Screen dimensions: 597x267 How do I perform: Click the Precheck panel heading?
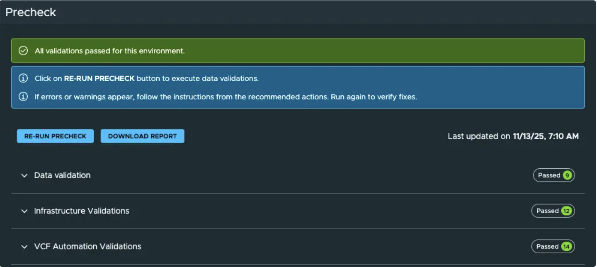tap(31, 12)
